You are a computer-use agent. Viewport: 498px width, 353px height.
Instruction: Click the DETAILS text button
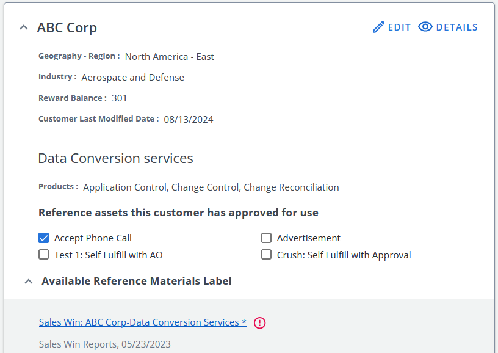click(x=457, y=27)
